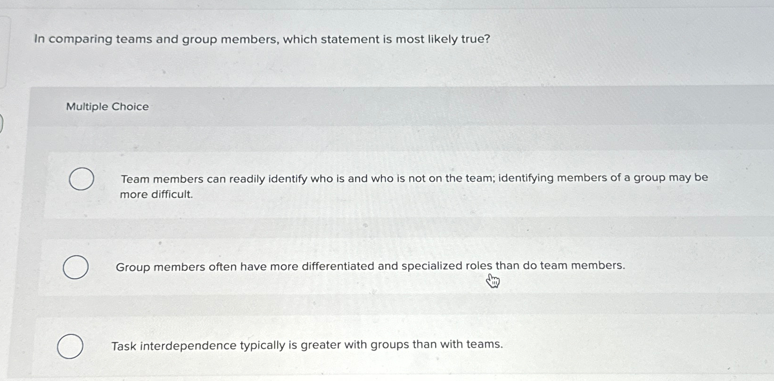
Task: Click the question text about teams and groups
Action: click(261, 40)
